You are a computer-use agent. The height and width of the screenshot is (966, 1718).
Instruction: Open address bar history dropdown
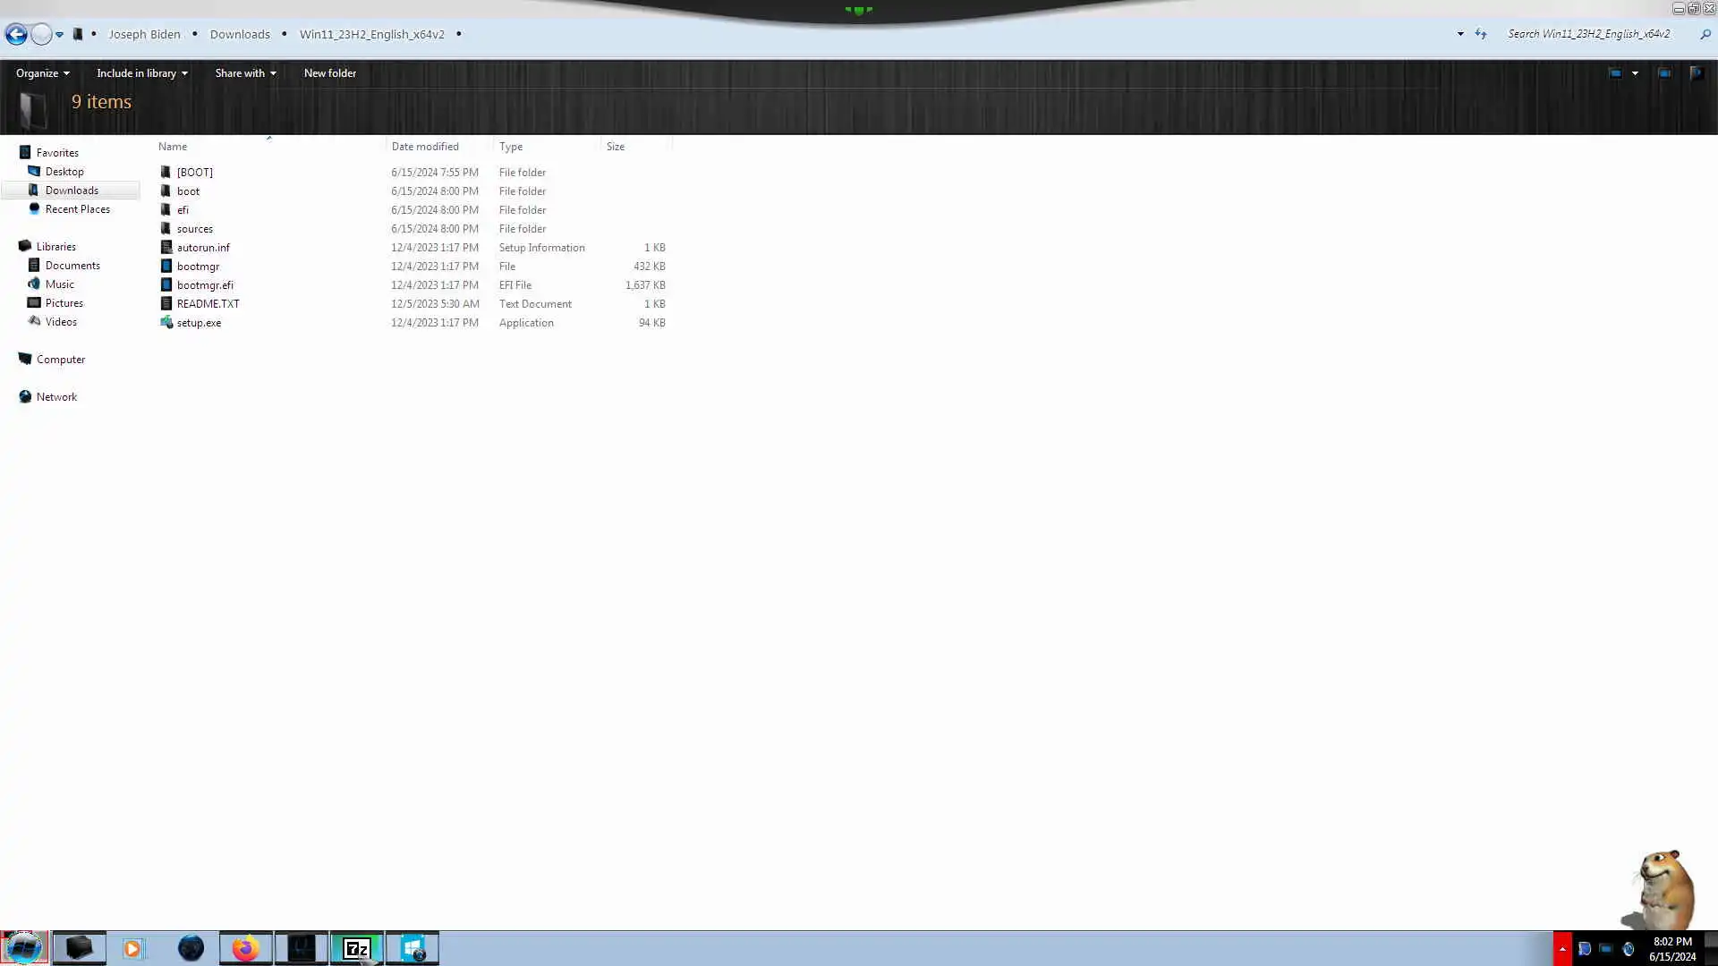(x=1460, y=34)
